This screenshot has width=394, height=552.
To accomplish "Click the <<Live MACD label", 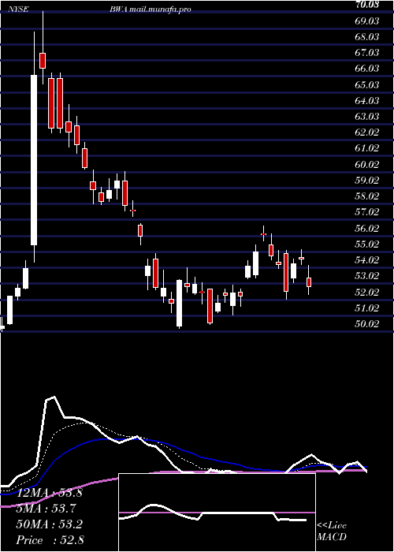I will point(332,531).
